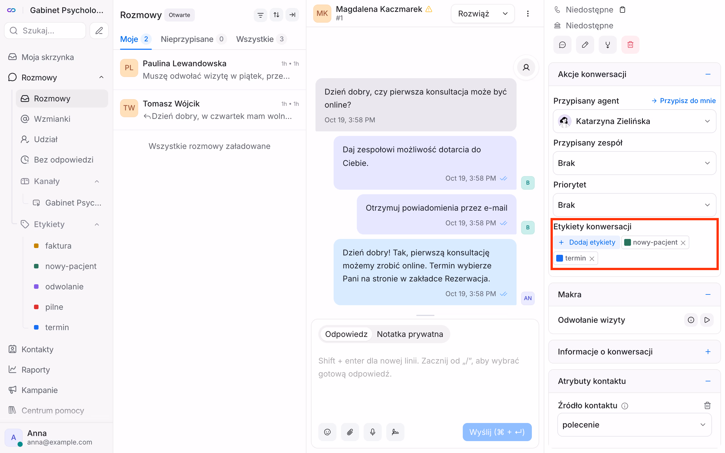Switch to the Nieprzypisane tab

193,39
